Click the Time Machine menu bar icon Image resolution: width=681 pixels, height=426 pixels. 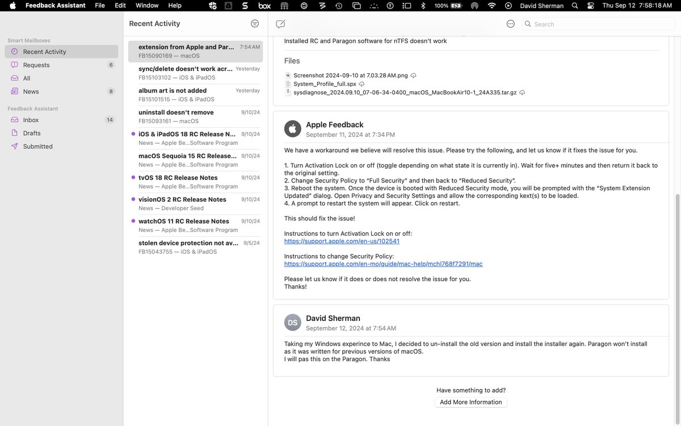(339, 6)
